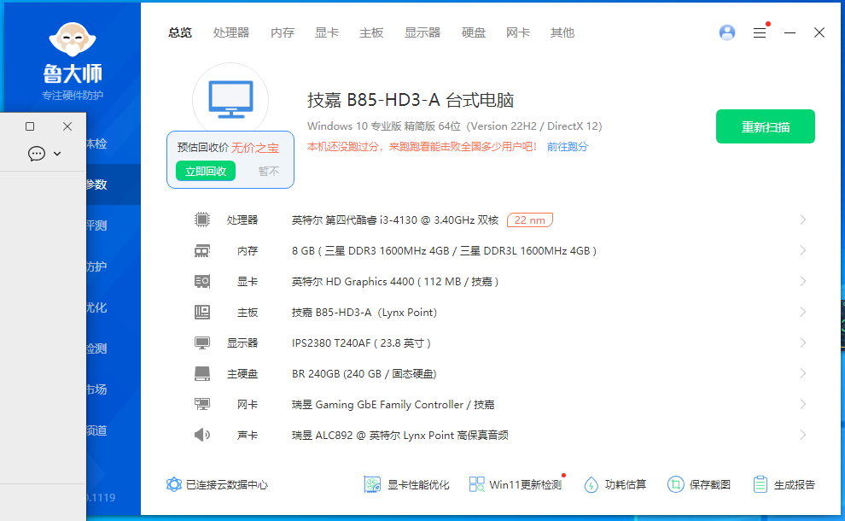
Task: Click the 立即回收 recycle button
Action: [206, 171]
